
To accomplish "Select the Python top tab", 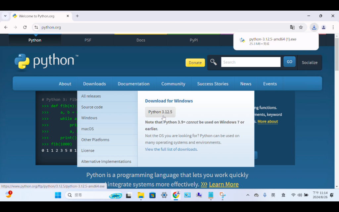I will coord(35,40).
